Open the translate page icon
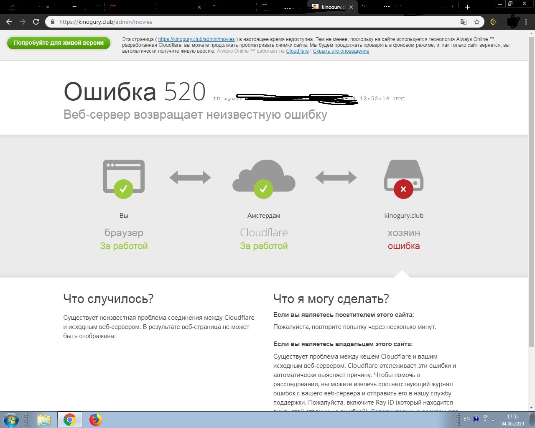This screenshot has height=428, width=535. pyautogui.click(x=464, y=22)
